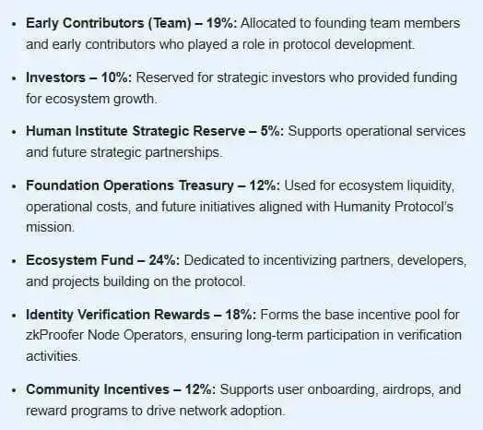Click 'projects building on the protocol' text
The image size is (483, 430).
point(148,281)
